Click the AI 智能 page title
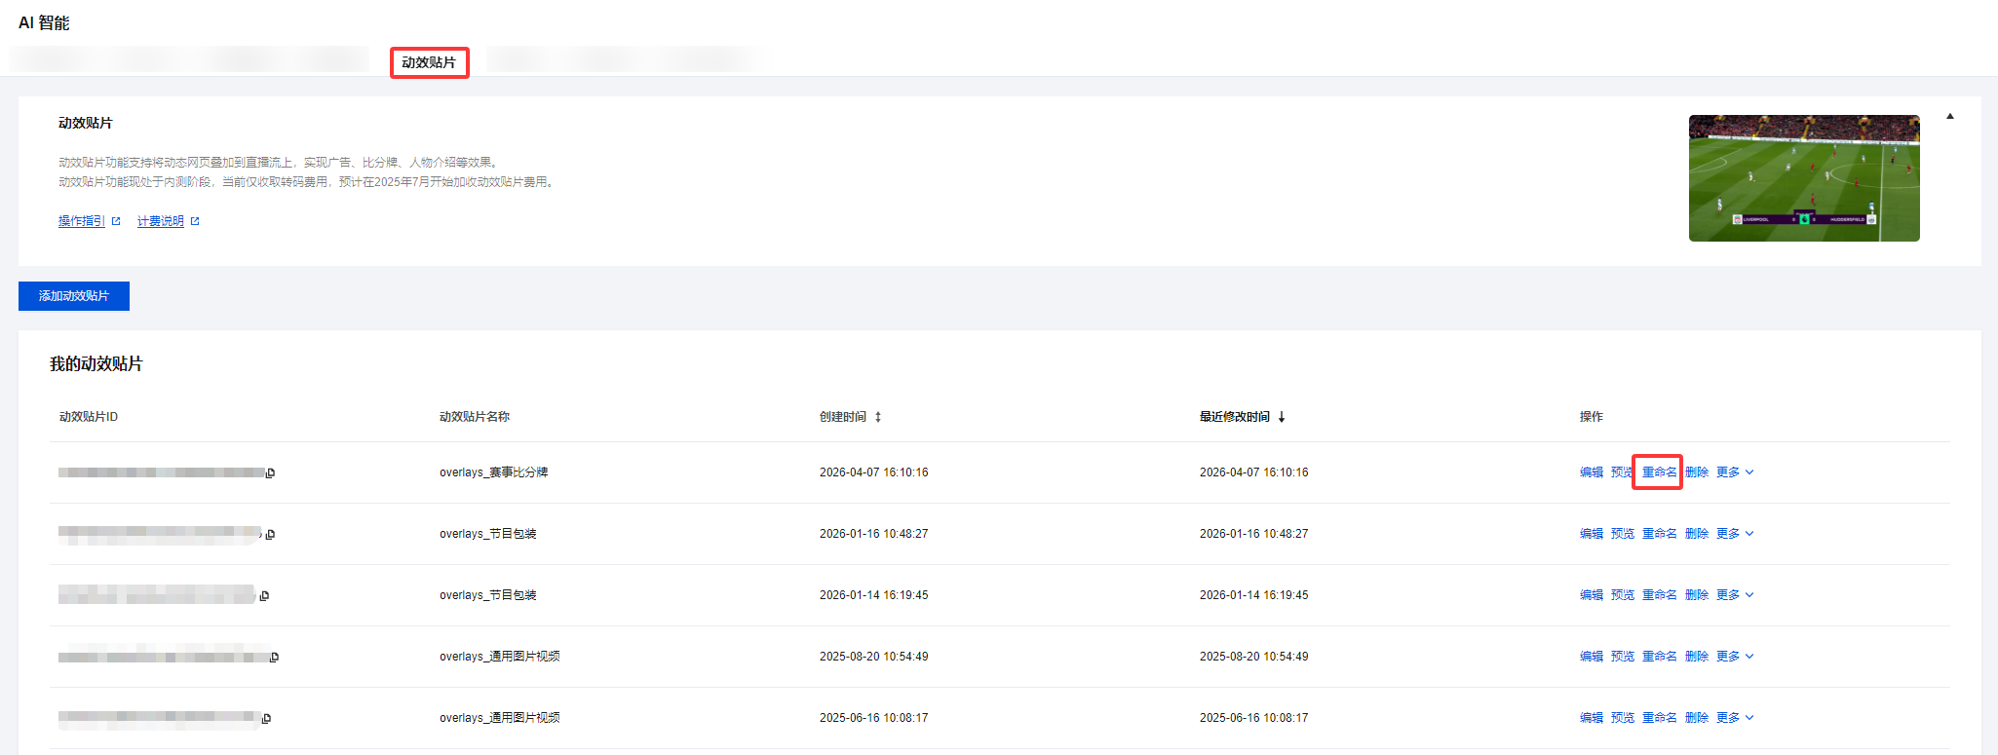Image resolution: width=1998 pixels, height=755 pixels. coord(44,22)
